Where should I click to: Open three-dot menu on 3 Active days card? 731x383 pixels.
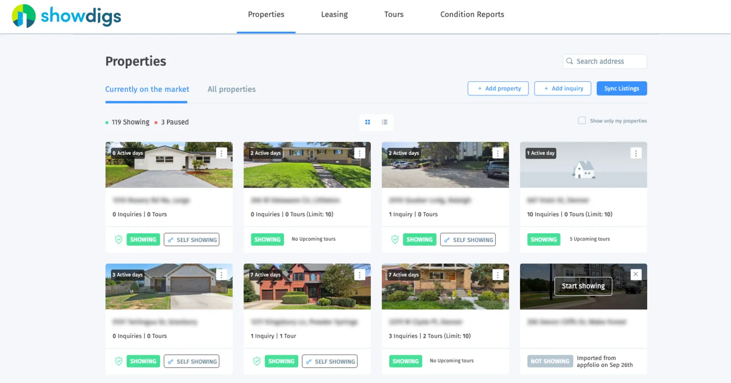pyautogui.click(x=221, y=275)
